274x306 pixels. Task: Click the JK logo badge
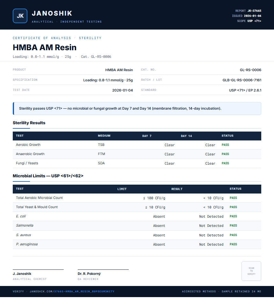tap(20, 16)
